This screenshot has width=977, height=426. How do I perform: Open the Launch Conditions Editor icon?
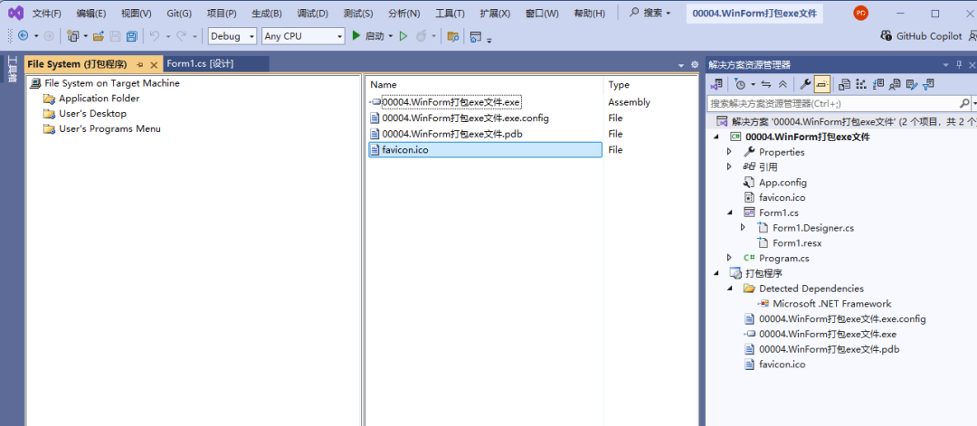point(929,84)
